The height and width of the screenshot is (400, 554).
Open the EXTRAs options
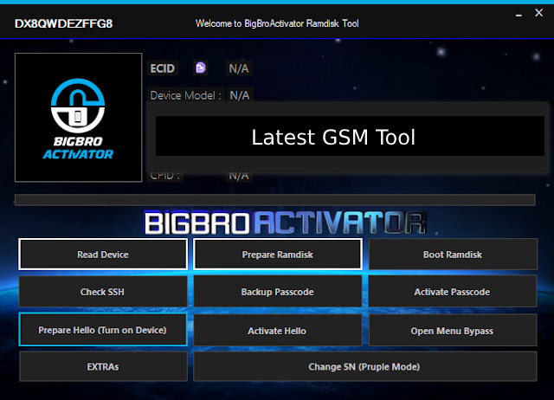103,366
